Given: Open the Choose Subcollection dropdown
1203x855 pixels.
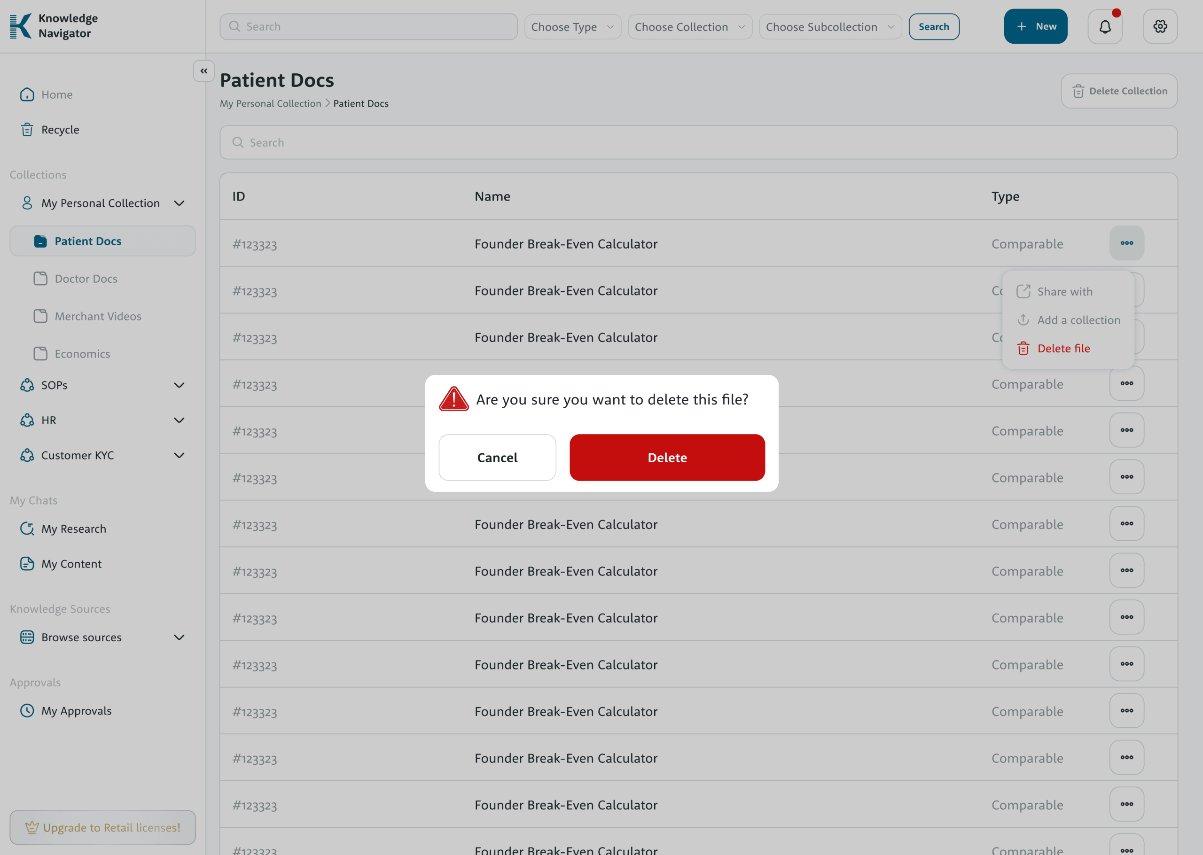Looking at the screenshot, I should 830,27.
